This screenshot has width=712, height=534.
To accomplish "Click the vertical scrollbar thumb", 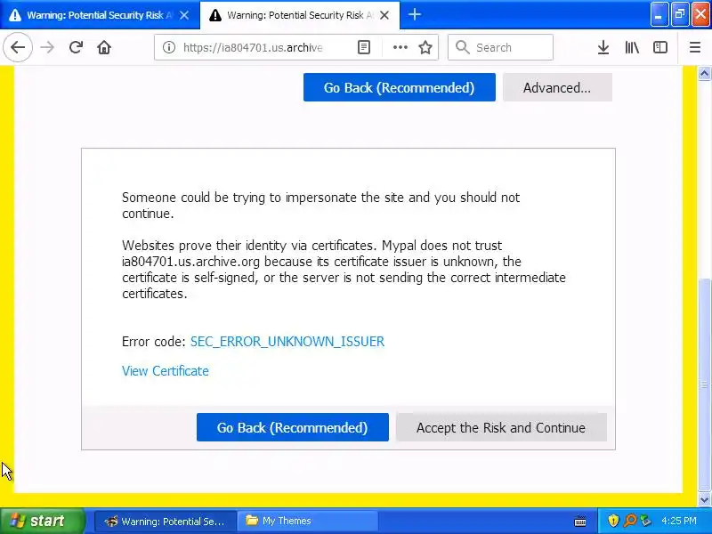I will pyautogui.click(x=704, y=384).
